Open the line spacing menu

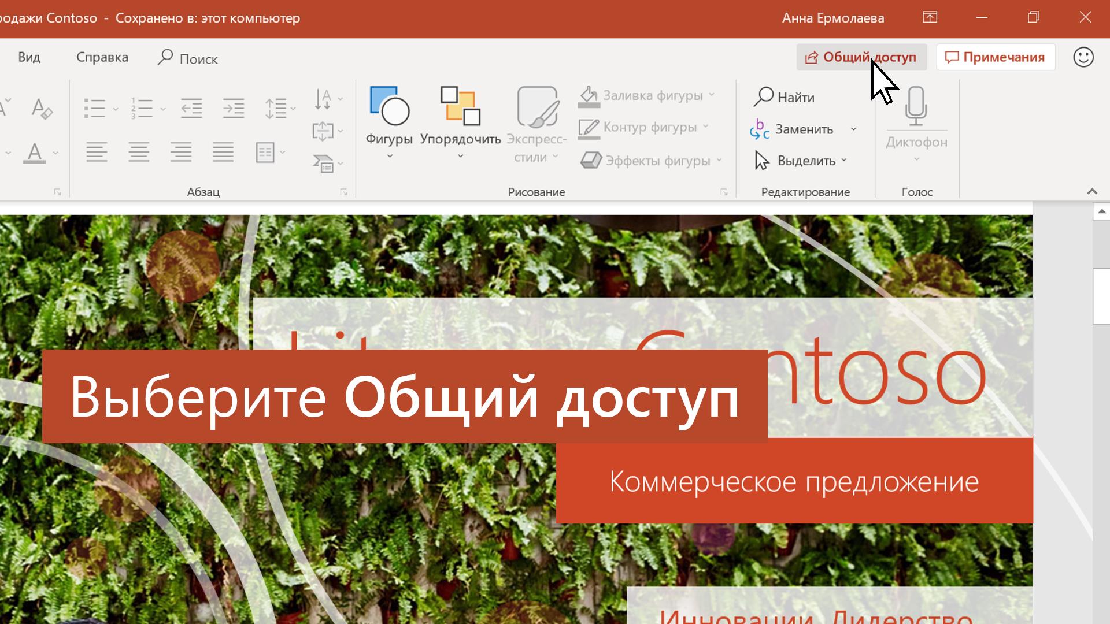coord(280,108)
